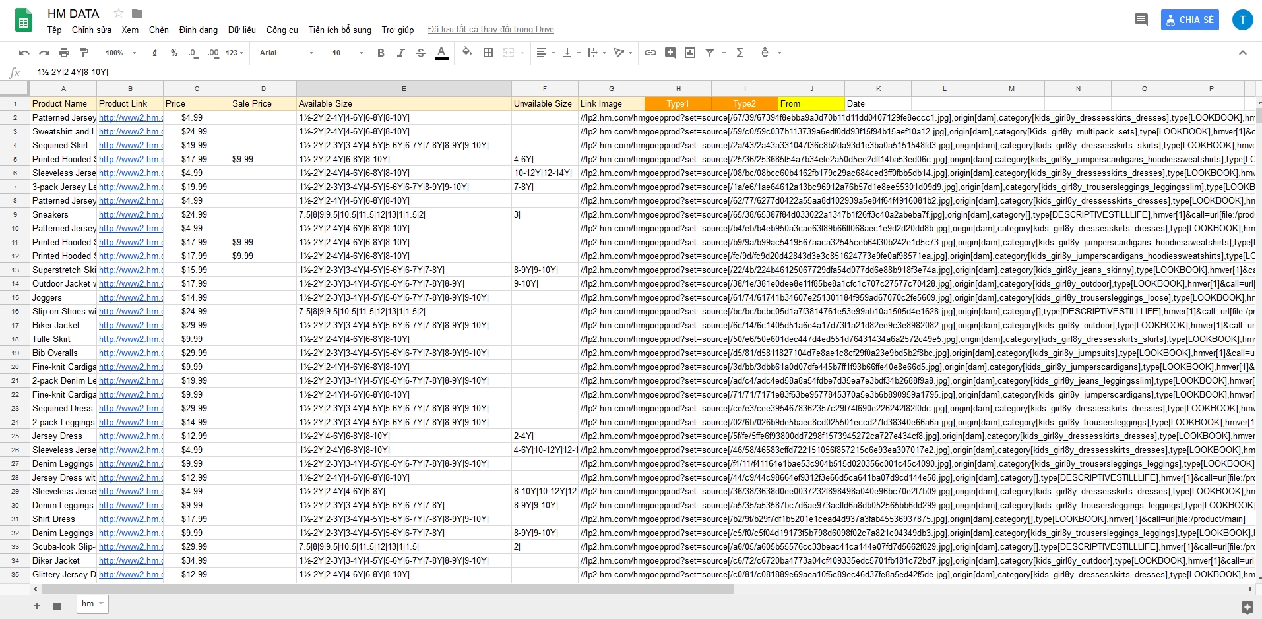Select column E header

point(404,88)
